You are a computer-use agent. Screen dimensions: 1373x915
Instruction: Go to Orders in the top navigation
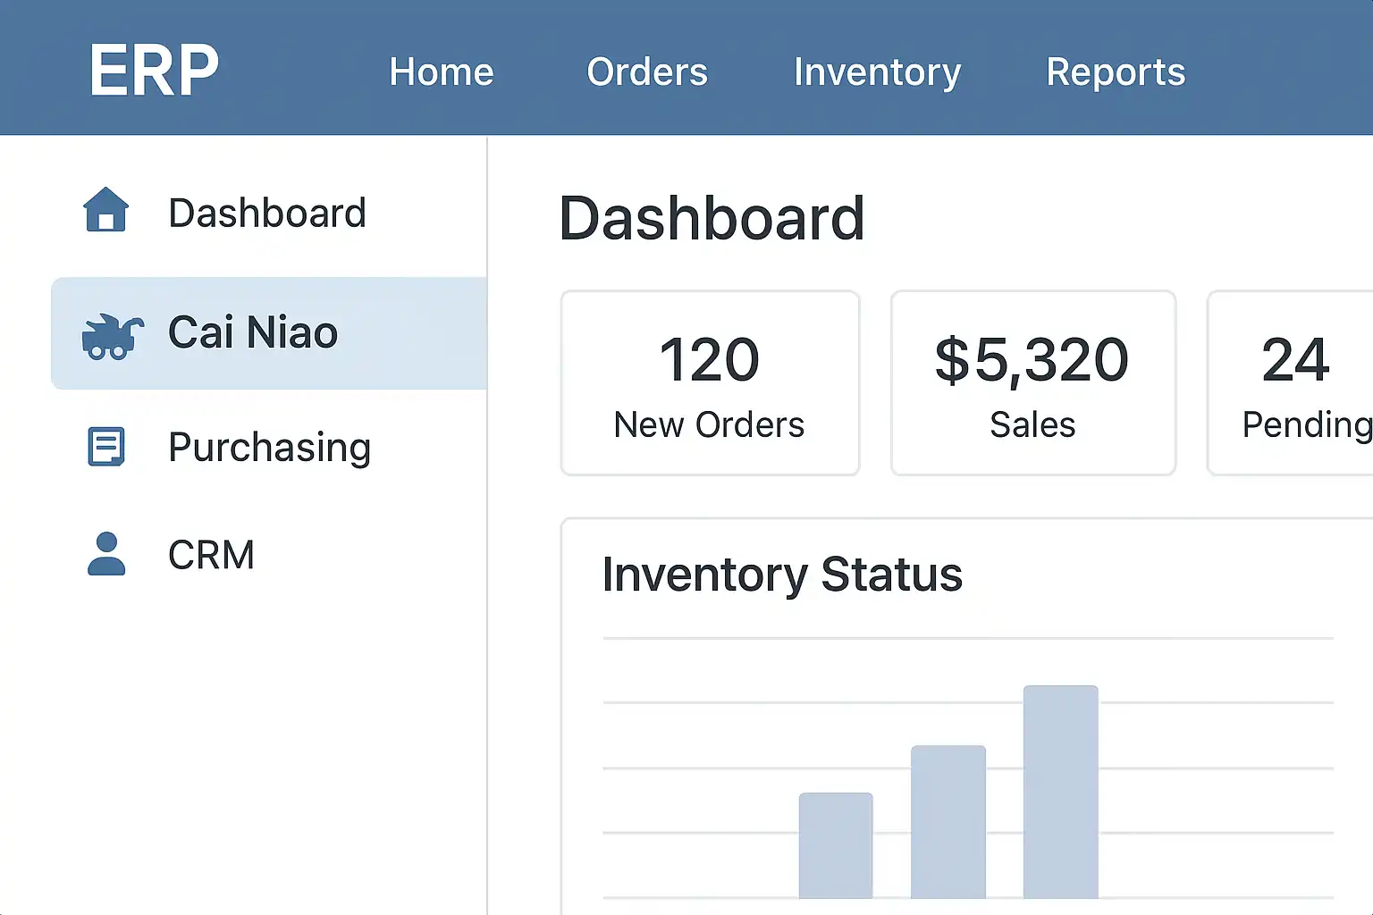point(647,71)
